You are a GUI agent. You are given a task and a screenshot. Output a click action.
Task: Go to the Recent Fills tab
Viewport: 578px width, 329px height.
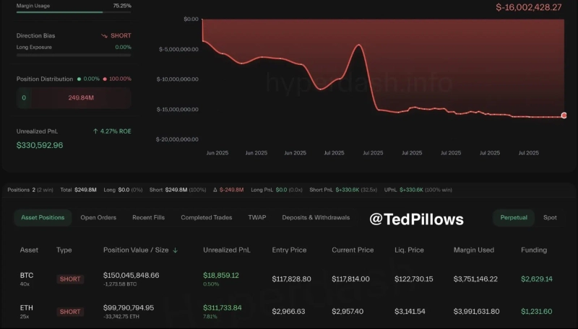pyautogui.click(x=148, y=217)
